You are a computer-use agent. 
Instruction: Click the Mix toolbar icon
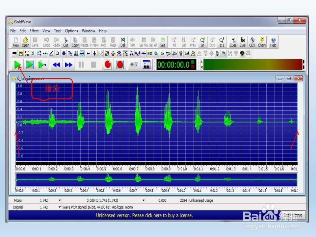point(104,42)
